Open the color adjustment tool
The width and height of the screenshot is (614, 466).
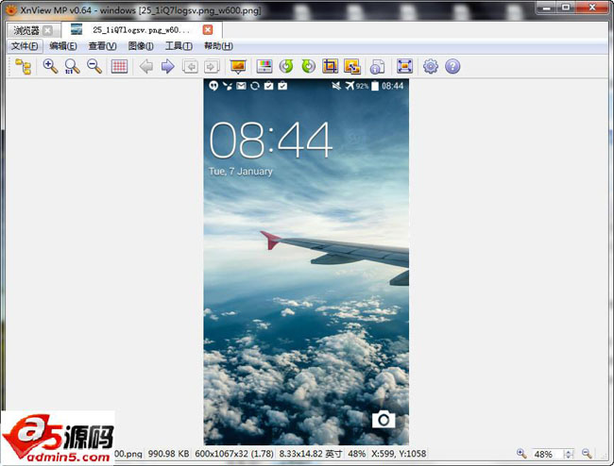click(264, 66)
